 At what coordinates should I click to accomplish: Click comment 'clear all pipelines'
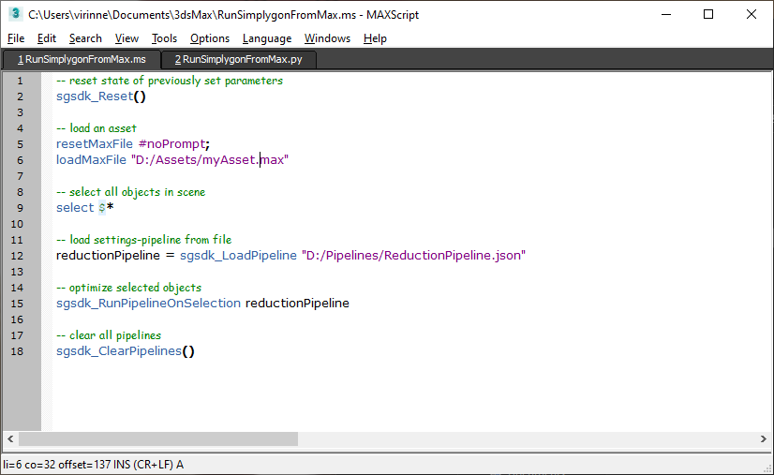115,335
